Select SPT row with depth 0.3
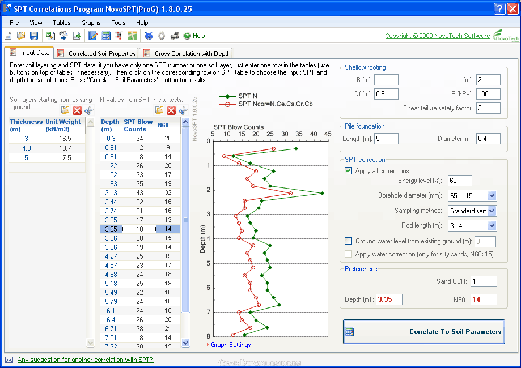The image size is (521, 368). tap(140, 138)
